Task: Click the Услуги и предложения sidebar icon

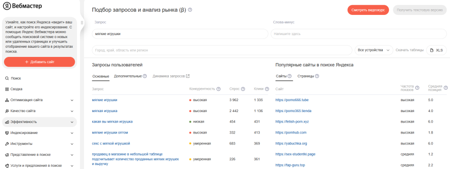Action: 7,165
